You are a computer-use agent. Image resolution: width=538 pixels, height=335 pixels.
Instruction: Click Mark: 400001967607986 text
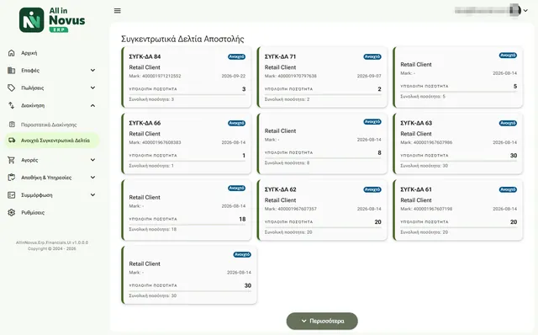click(x=426, y=142)
